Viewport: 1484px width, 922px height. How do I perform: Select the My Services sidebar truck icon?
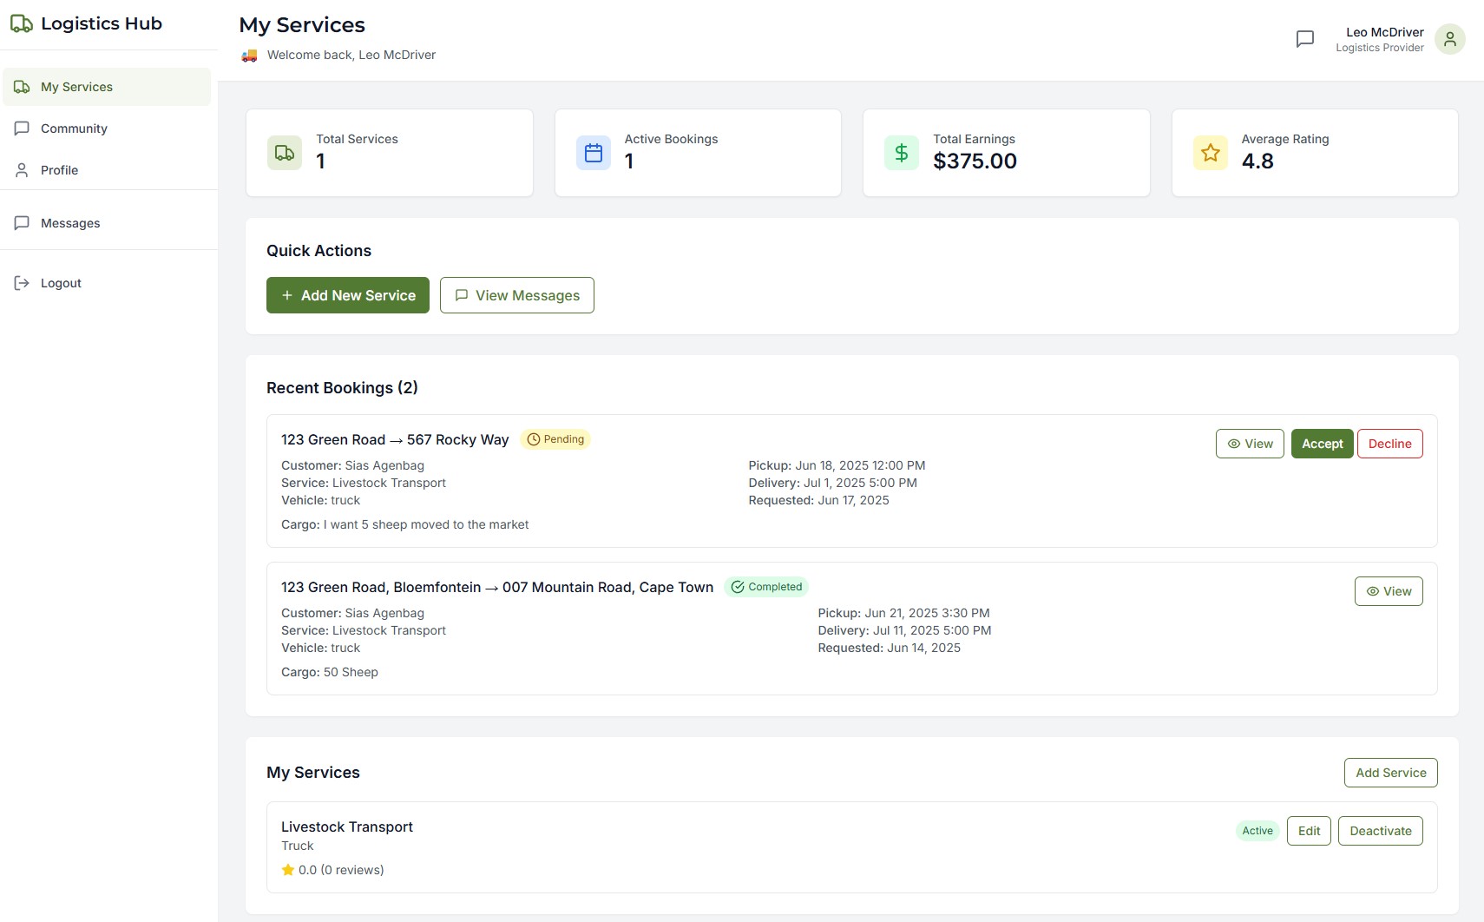(x=22, y=86)
